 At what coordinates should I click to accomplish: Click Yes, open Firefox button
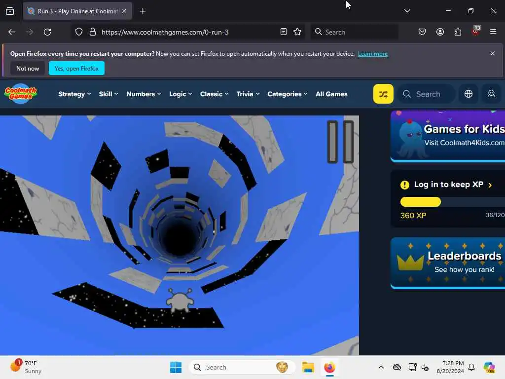pos(76,68)
